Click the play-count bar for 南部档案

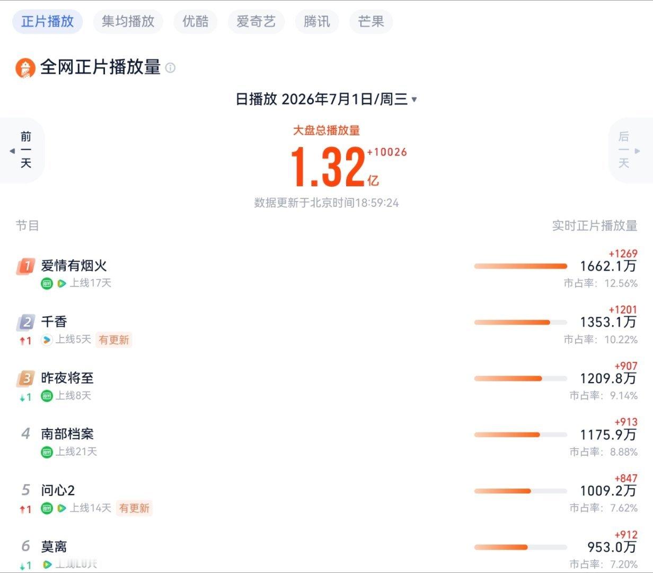point(520,435)
